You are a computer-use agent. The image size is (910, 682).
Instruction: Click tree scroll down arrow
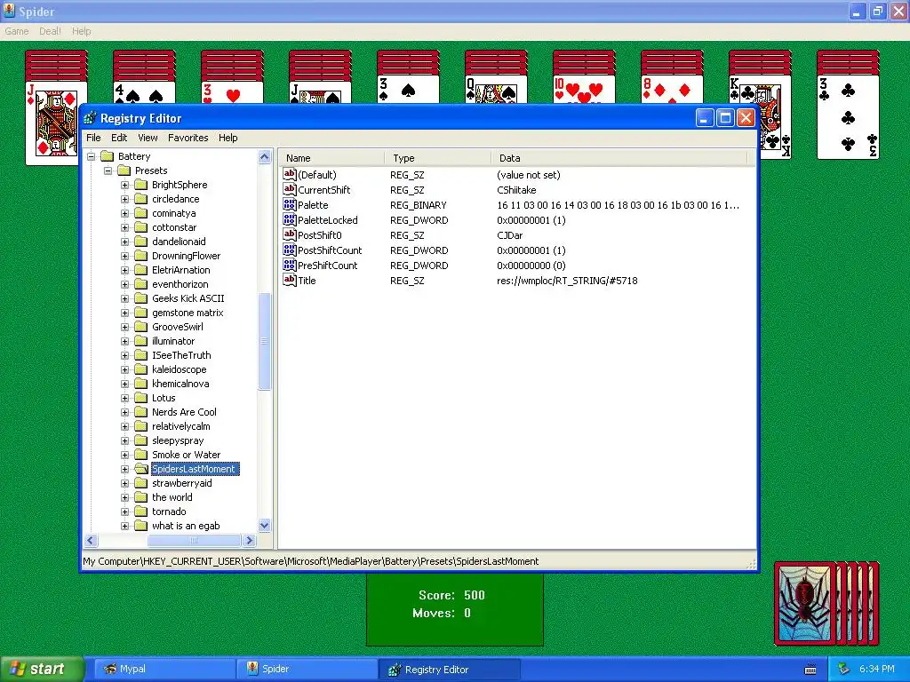[264, 526]
